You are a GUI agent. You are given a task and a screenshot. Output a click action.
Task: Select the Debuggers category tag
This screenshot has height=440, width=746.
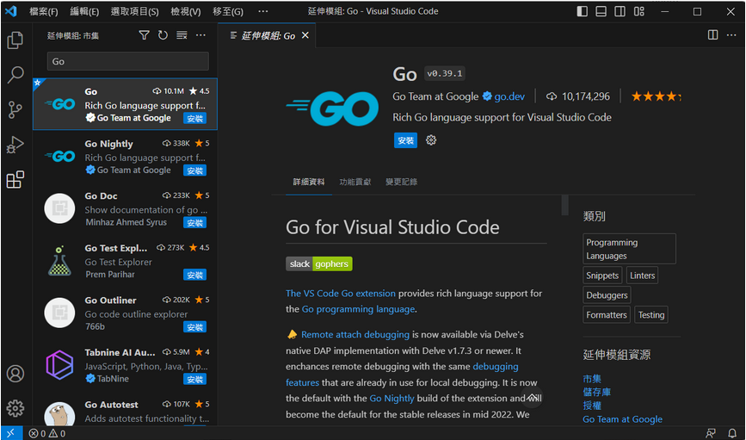(x=607, y=295)
